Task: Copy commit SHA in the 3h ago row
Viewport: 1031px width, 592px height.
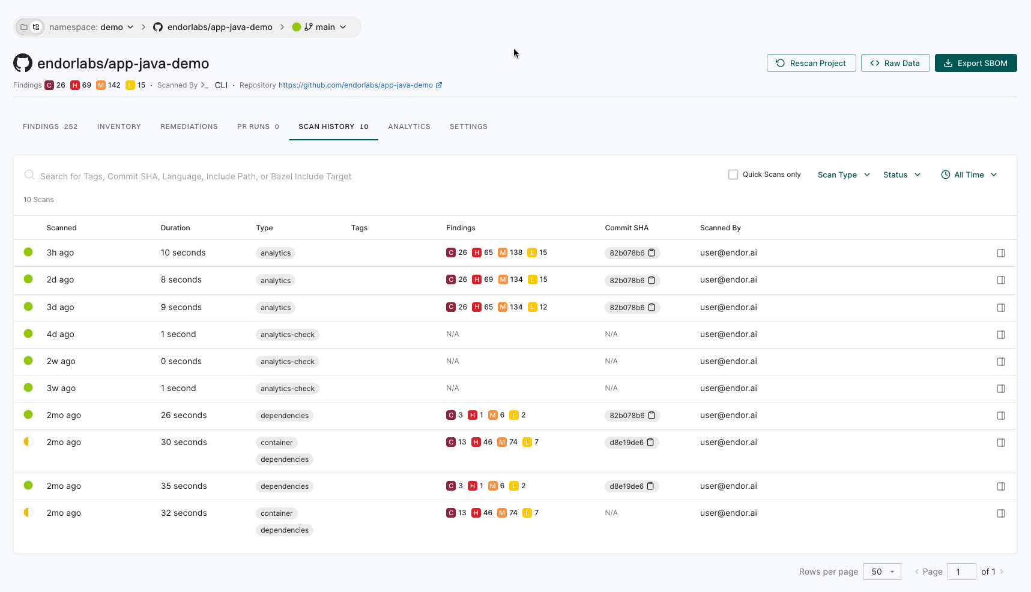Action: point(652,253)
